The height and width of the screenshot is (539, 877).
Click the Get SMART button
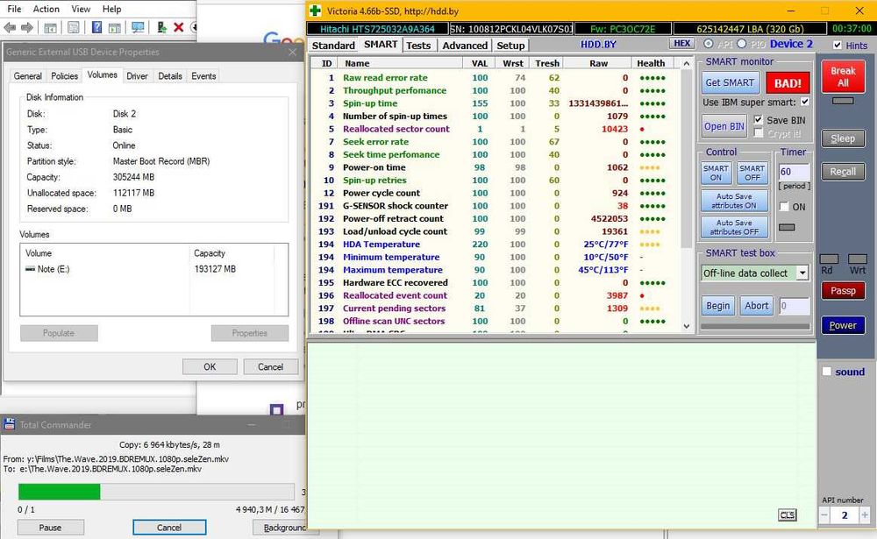(x=730, y=82)
